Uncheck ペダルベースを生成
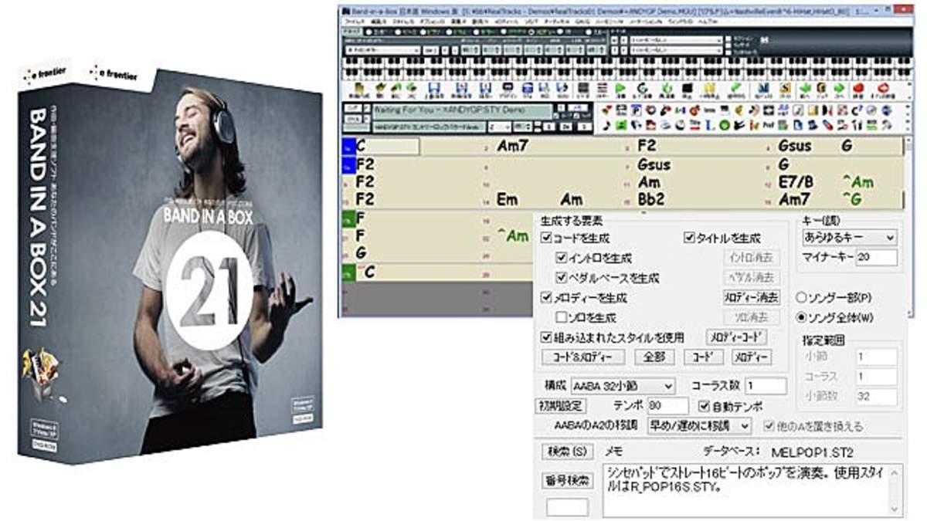Viewport: 927px width, 521px height. click(x=562, y=278)
